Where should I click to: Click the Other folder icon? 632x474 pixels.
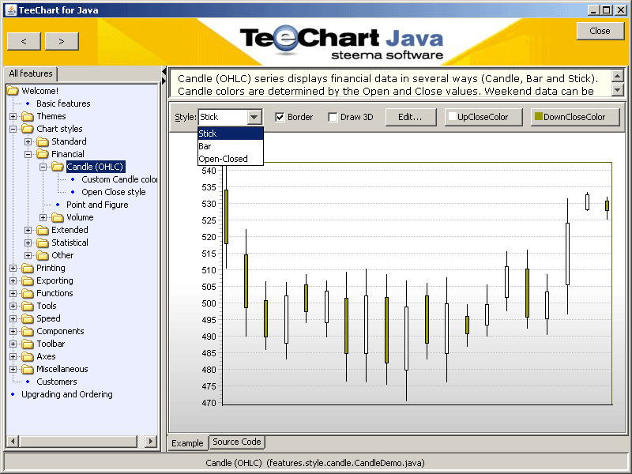pos(43,255)
